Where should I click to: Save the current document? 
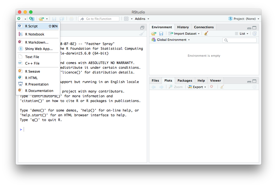coord(54,19)
